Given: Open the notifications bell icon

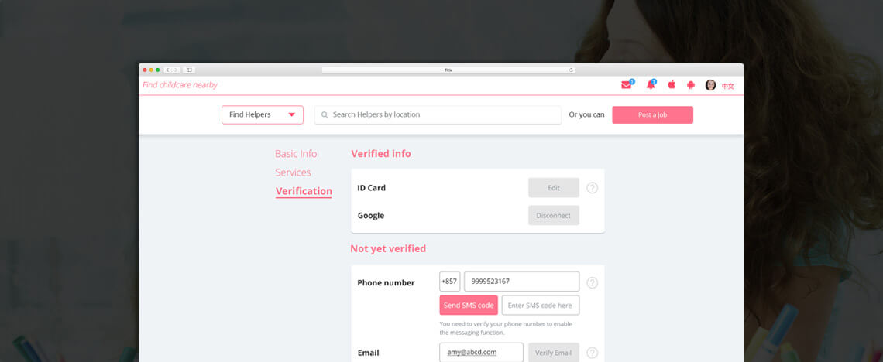Looking at the screenshot, I should (651, 85).
